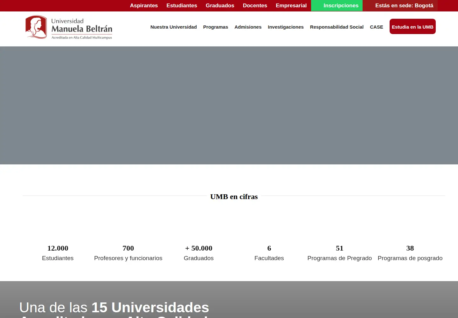This screenshot has height=318, width=458.
Task: Click the Estudia en la UMB button
Action: (x=413, y=26)
